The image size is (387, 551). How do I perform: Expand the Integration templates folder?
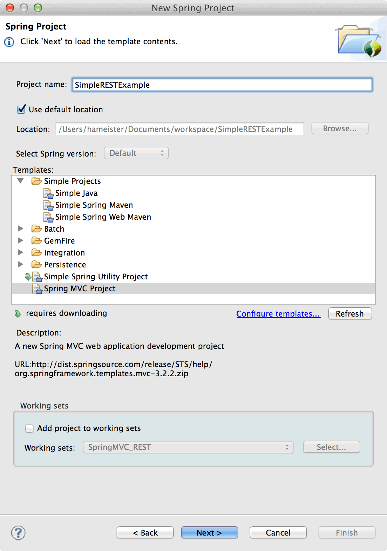click(21, 253)
